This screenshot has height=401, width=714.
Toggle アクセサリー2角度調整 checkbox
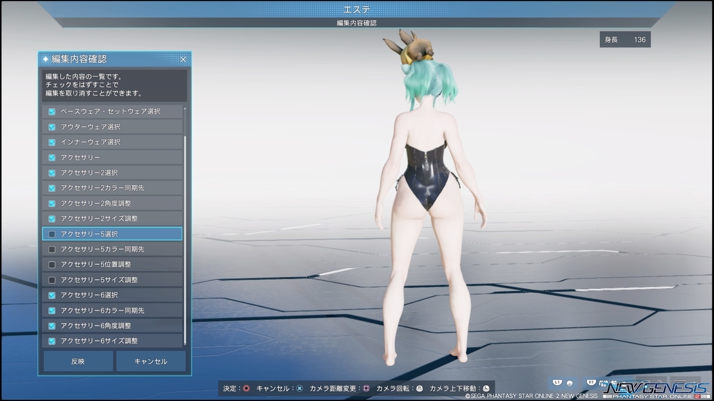point(52,203)
